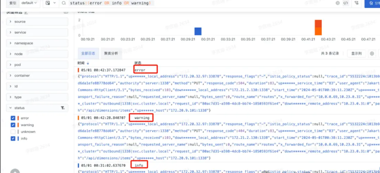
Task: Click timestamp 05/01 00:42:28.840707
Action: coord(103,118)
